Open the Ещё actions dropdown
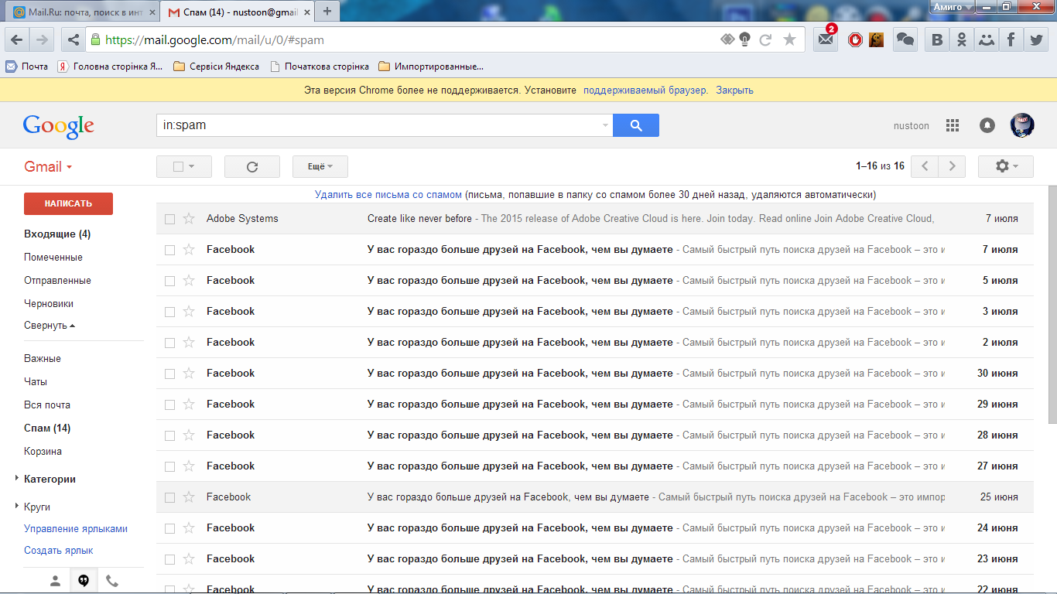The image size is (1057, 594). 320,166
